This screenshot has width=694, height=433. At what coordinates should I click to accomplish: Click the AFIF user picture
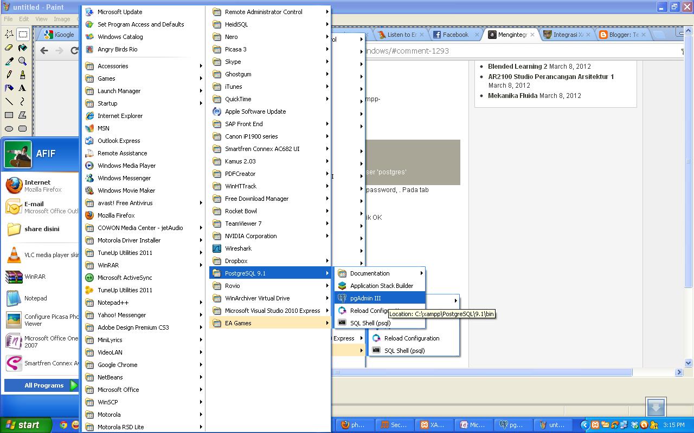click(x=18, y=154)
